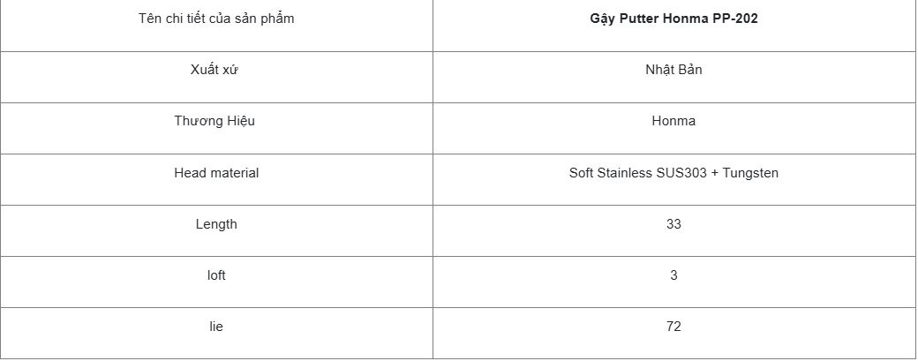Select the loft value "3"
Viewport: 918px width, 361px height.
673,275
